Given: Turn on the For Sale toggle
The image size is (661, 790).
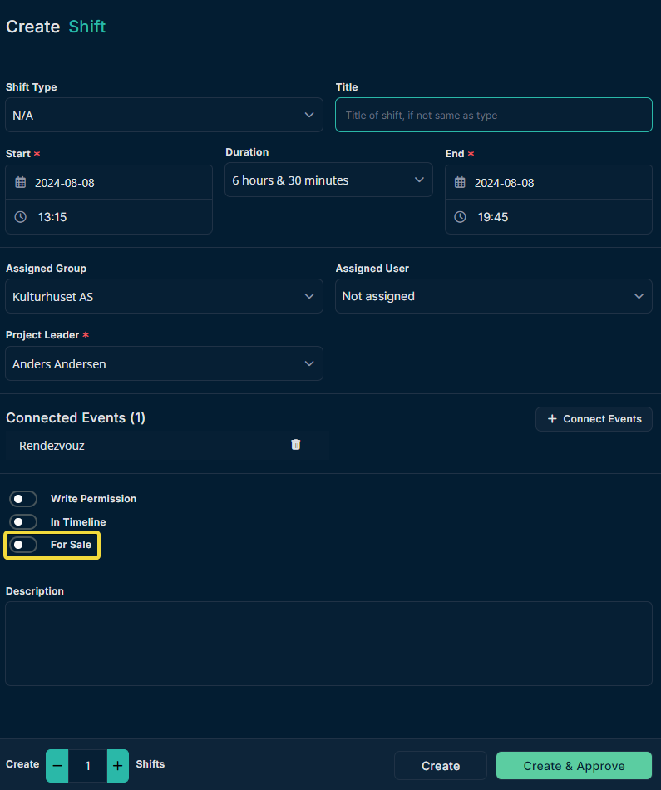Looking at the screenshot, I should (x=23, y=545).
